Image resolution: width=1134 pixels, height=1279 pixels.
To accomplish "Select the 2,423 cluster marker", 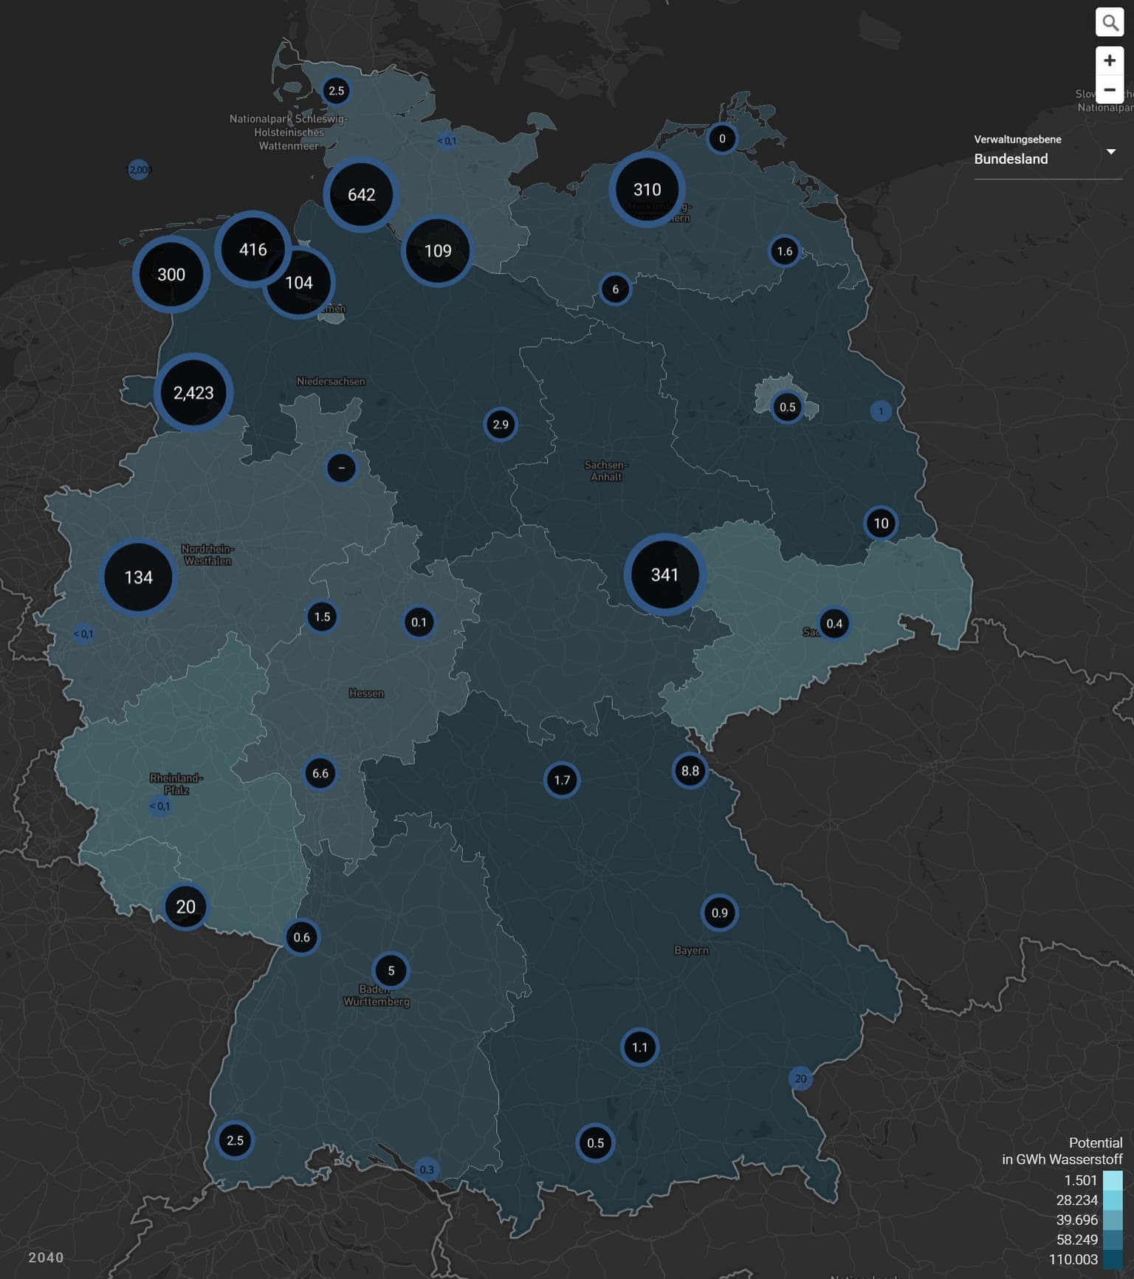I will point(193,393).
